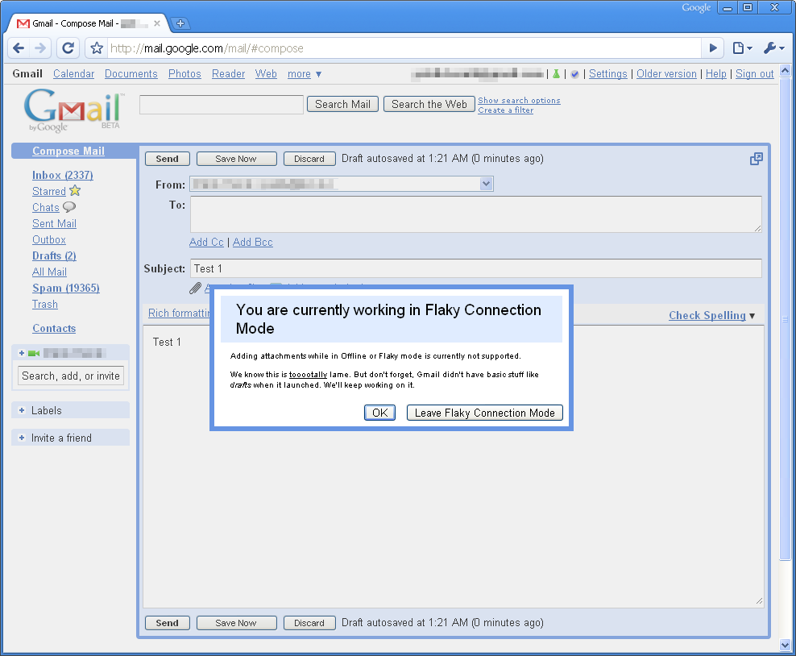Click the bottom Send button
The width and height of the screenshot is (796, 656).
(x=168, y=623)
